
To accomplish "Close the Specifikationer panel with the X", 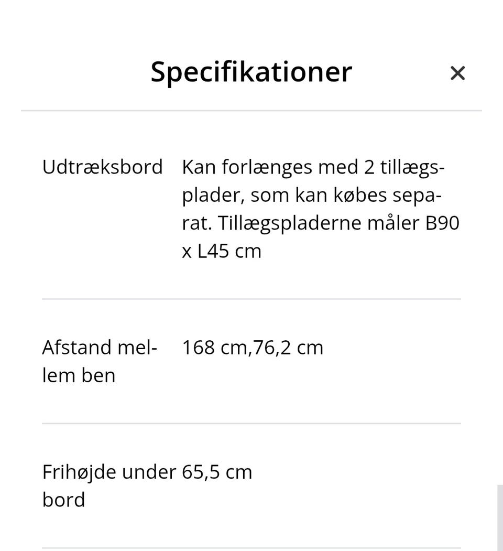I will 457,73.
